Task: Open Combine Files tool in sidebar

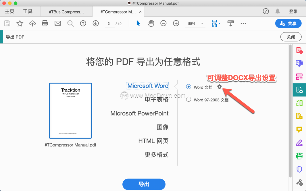Action: click(299, 63)
